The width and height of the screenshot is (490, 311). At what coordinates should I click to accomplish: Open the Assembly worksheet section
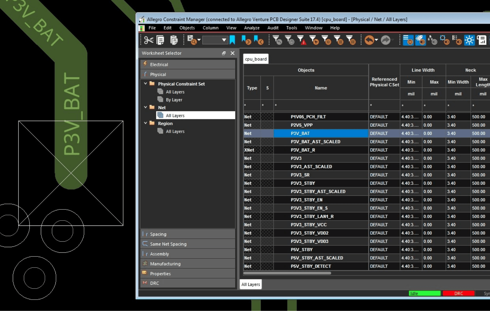188,254
